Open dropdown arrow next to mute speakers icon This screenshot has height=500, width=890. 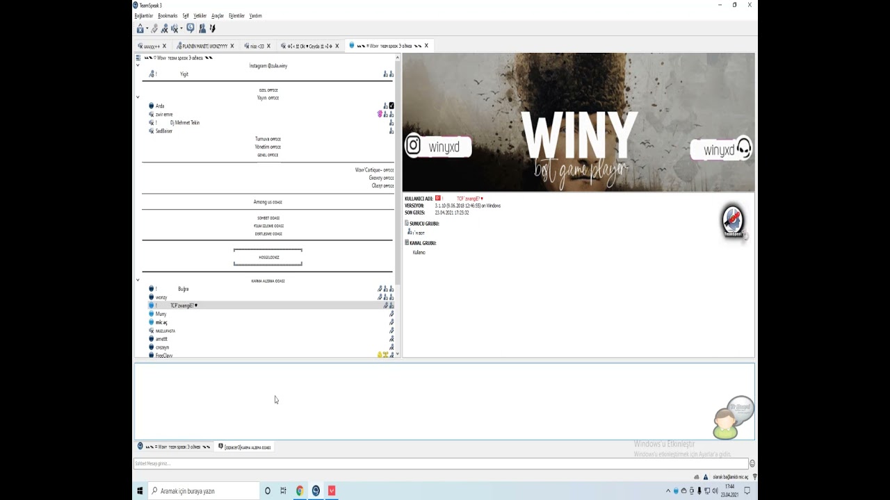(181, 28)
